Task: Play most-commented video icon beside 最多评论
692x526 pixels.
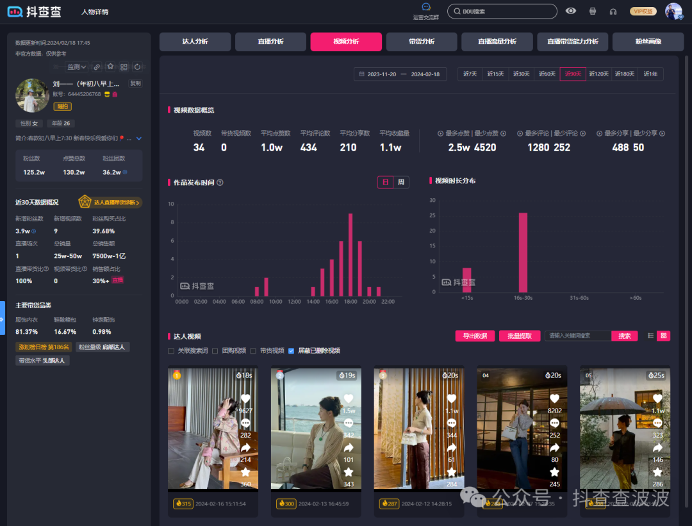Action: coord(520,134)
